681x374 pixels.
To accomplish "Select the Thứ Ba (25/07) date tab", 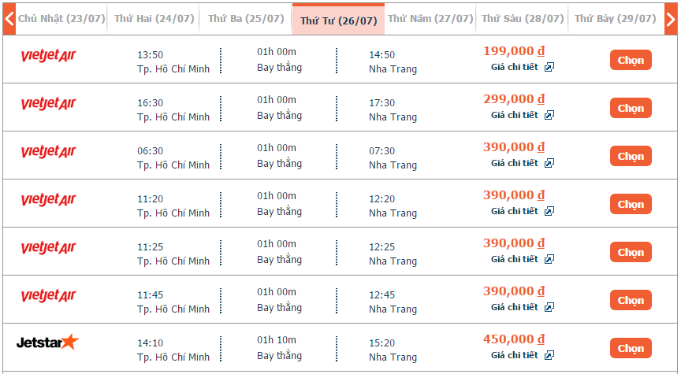I will 246,19.
